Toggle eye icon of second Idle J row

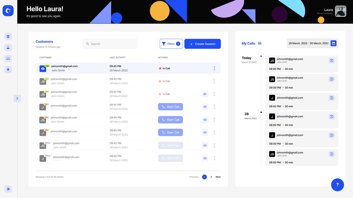tap(205, 133)
